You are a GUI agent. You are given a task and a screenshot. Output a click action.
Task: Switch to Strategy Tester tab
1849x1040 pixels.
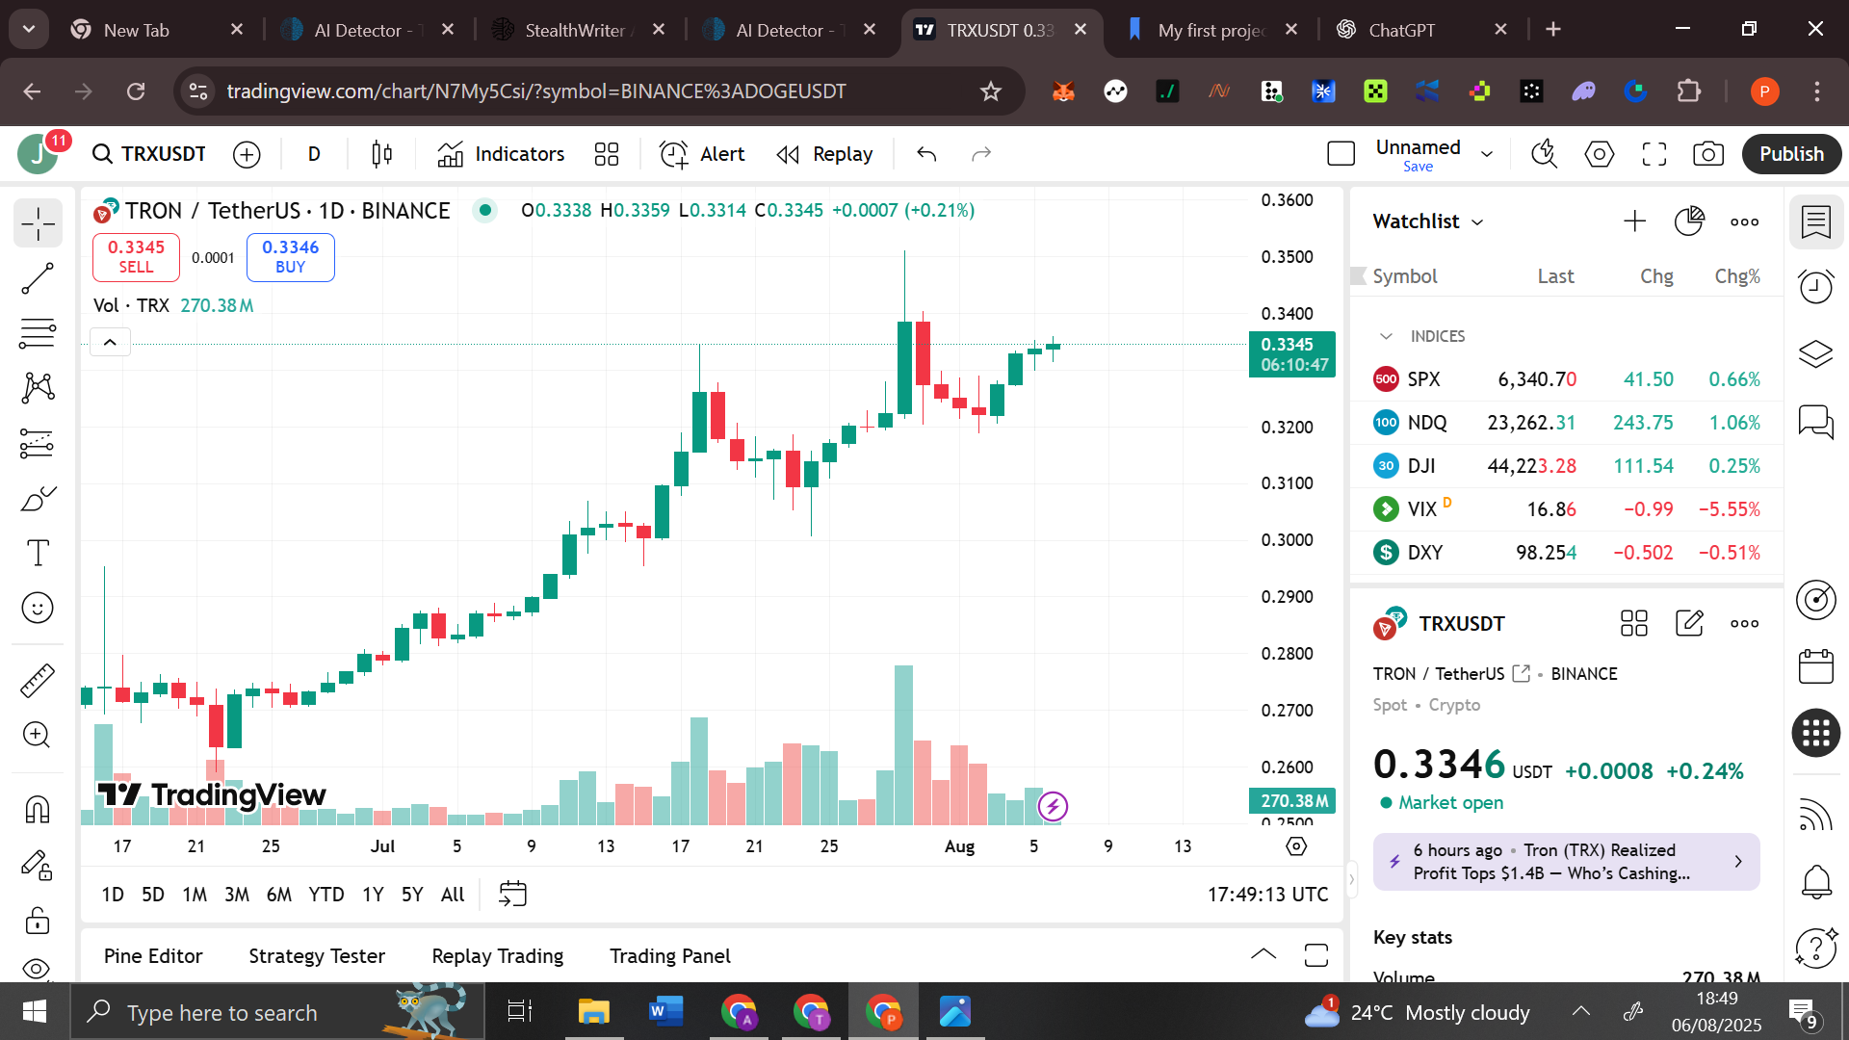click(317, 956)
